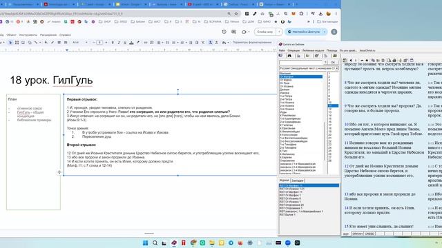Open the browser downloads icon
The width and height of the screenshot is (442, 248).
point(320,14)
